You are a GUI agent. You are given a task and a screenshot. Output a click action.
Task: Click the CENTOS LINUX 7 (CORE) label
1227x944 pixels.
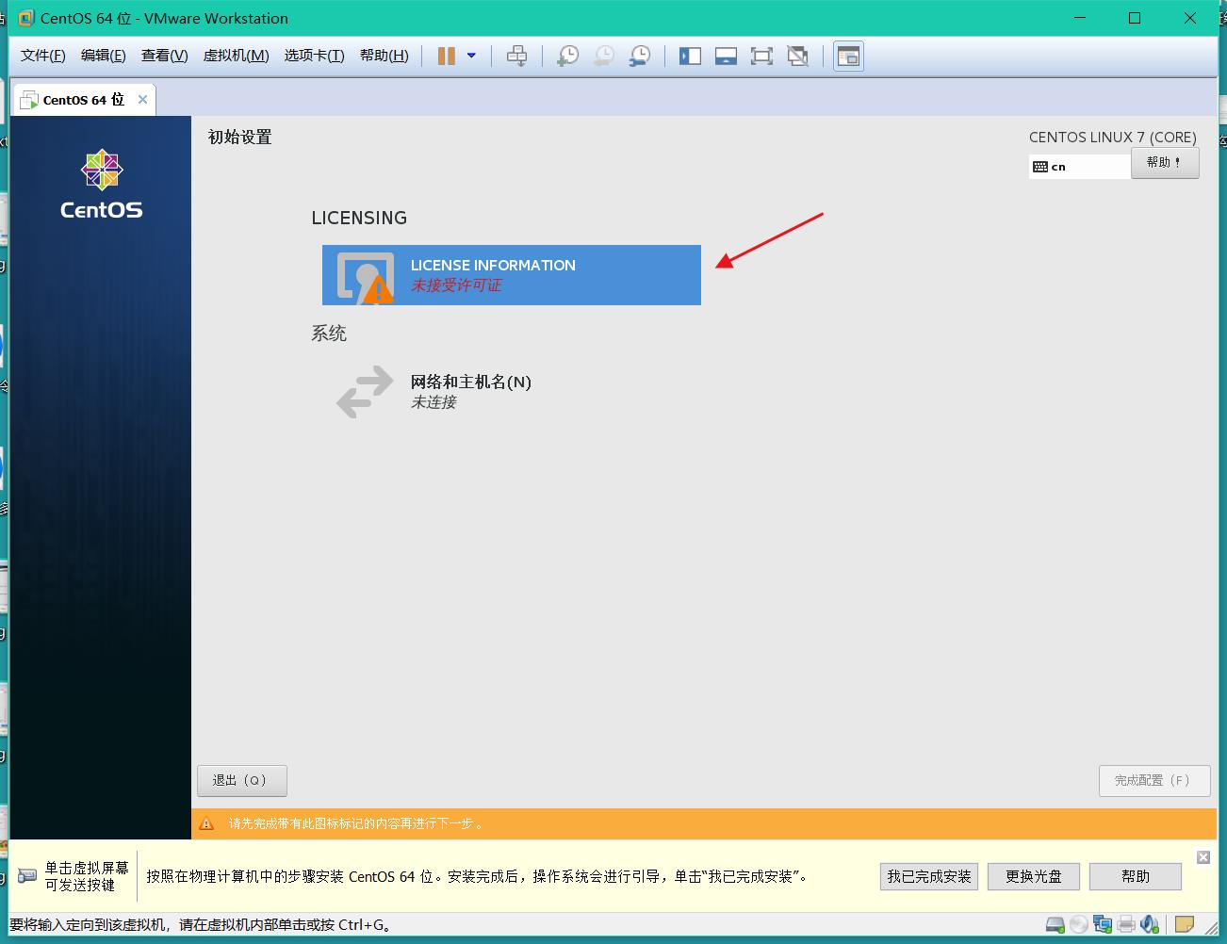pos(1113,137)
